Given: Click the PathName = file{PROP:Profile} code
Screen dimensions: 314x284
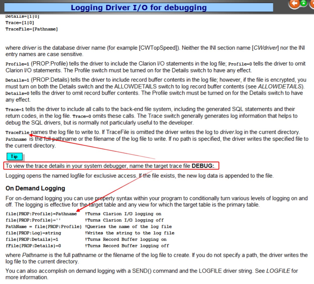Looking at the screenshot, I should pos(43,227).
